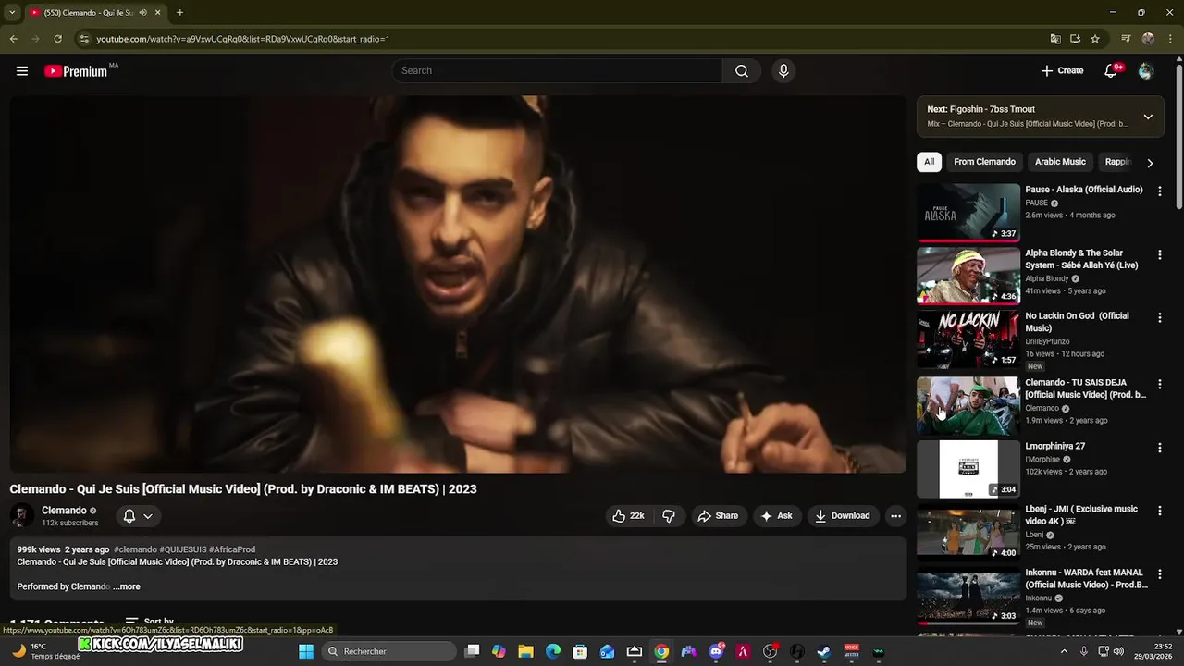The image size is (1184, 666).
Task: Open Lmorphiniya 27 video title
Action: [1055, 446]
